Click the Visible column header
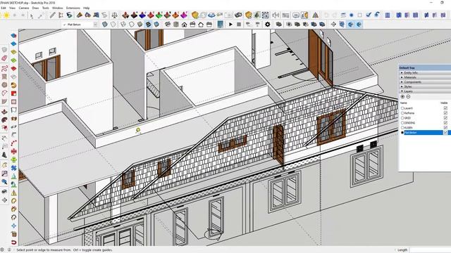Image resolution: width=451 pixels, height=253 pixels. (444, 103)
